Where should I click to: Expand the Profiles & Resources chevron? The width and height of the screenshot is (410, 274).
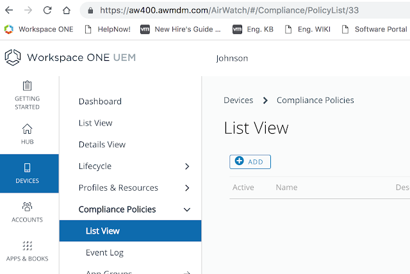pyautogui.click(x=187, y=188)
